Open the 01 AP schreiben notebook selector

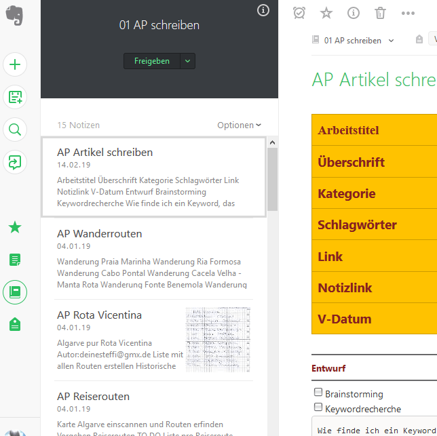pyautogui.click(x=353, y=41)
